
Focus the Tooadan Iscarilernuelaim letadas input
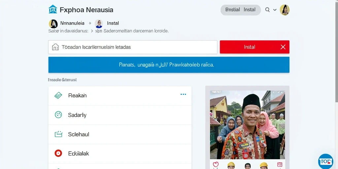(133, 47)
